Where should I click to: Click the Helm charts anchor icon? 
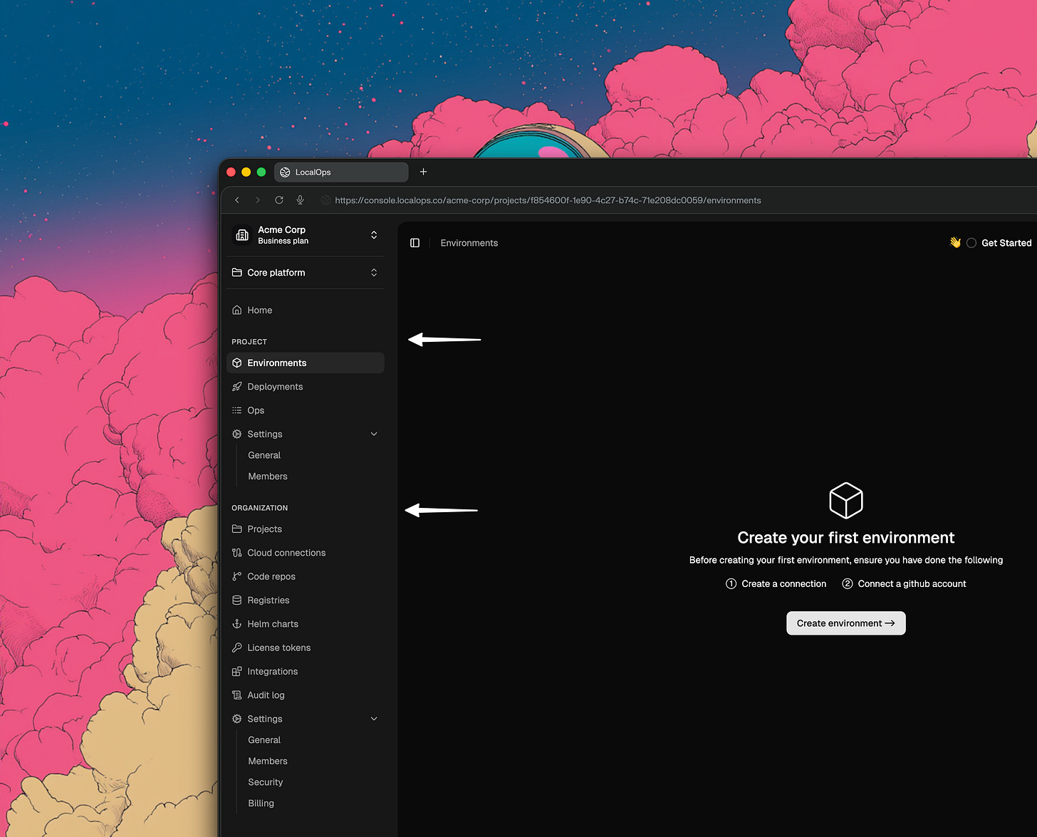pyautogui.click(x=237, y=624)
